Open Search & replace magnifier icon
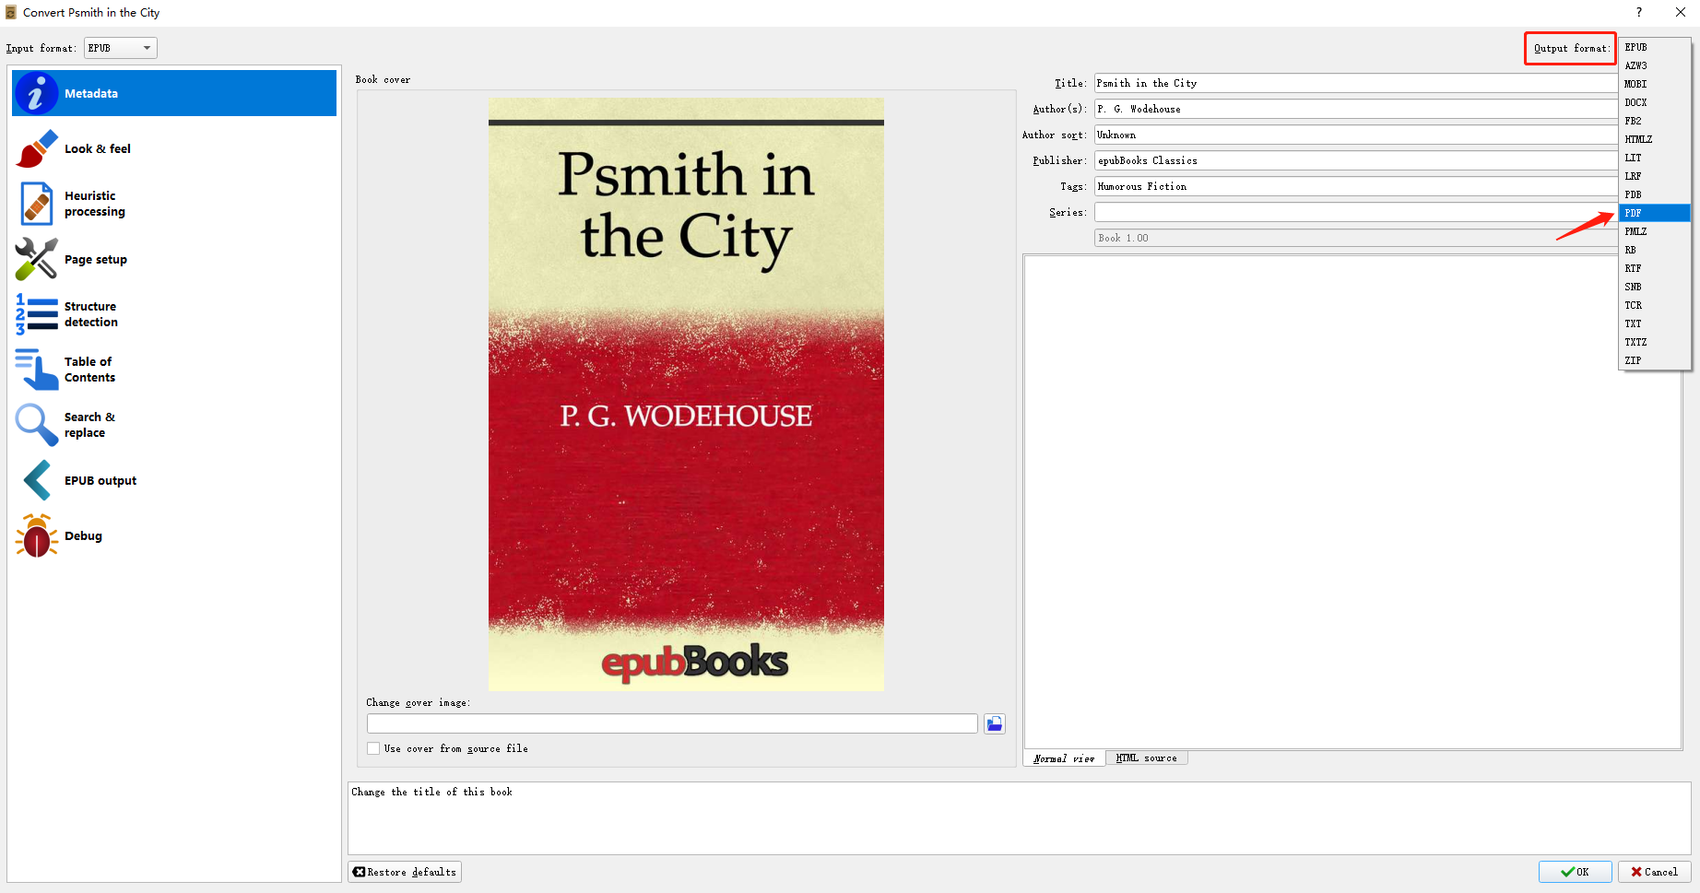The height and width of the screenshot is (893, 1700). point(36,425)
